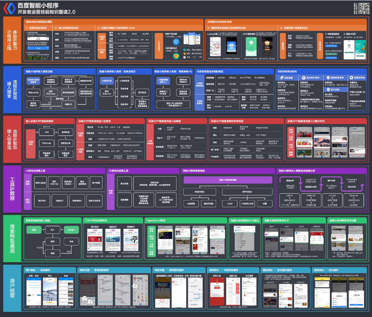This screenshot has height=317, width=372.
Task: Switch to the 满足用户需求 column tab
Action: point(311,78)
